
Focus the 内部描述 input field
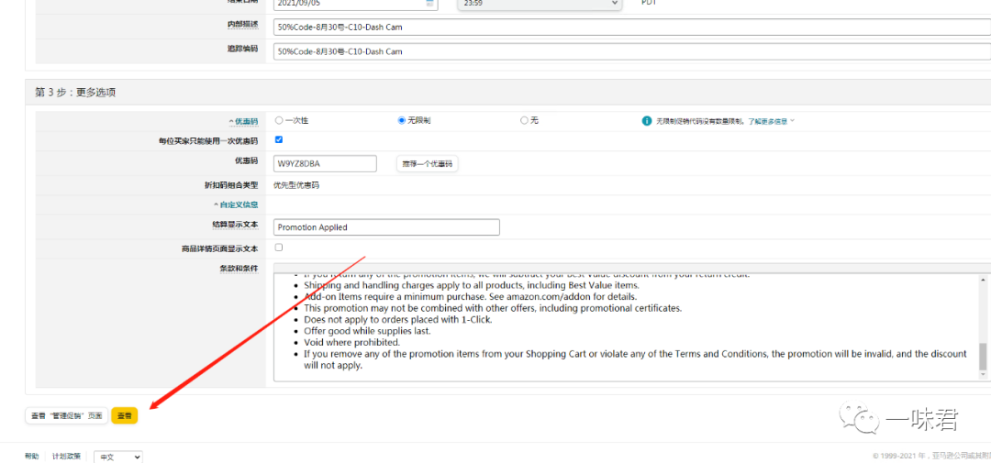click(x=632, y=28)
